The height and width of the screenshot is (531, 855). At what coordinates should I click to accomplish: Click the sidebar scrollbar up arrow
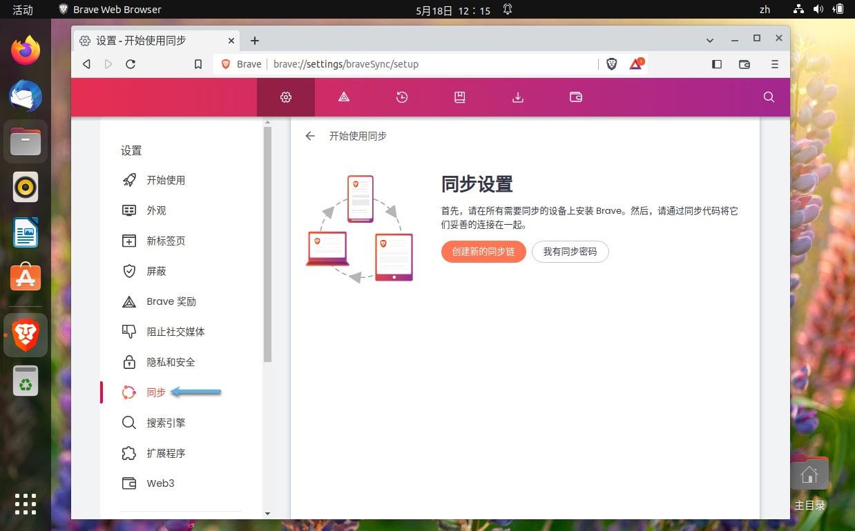268,122
